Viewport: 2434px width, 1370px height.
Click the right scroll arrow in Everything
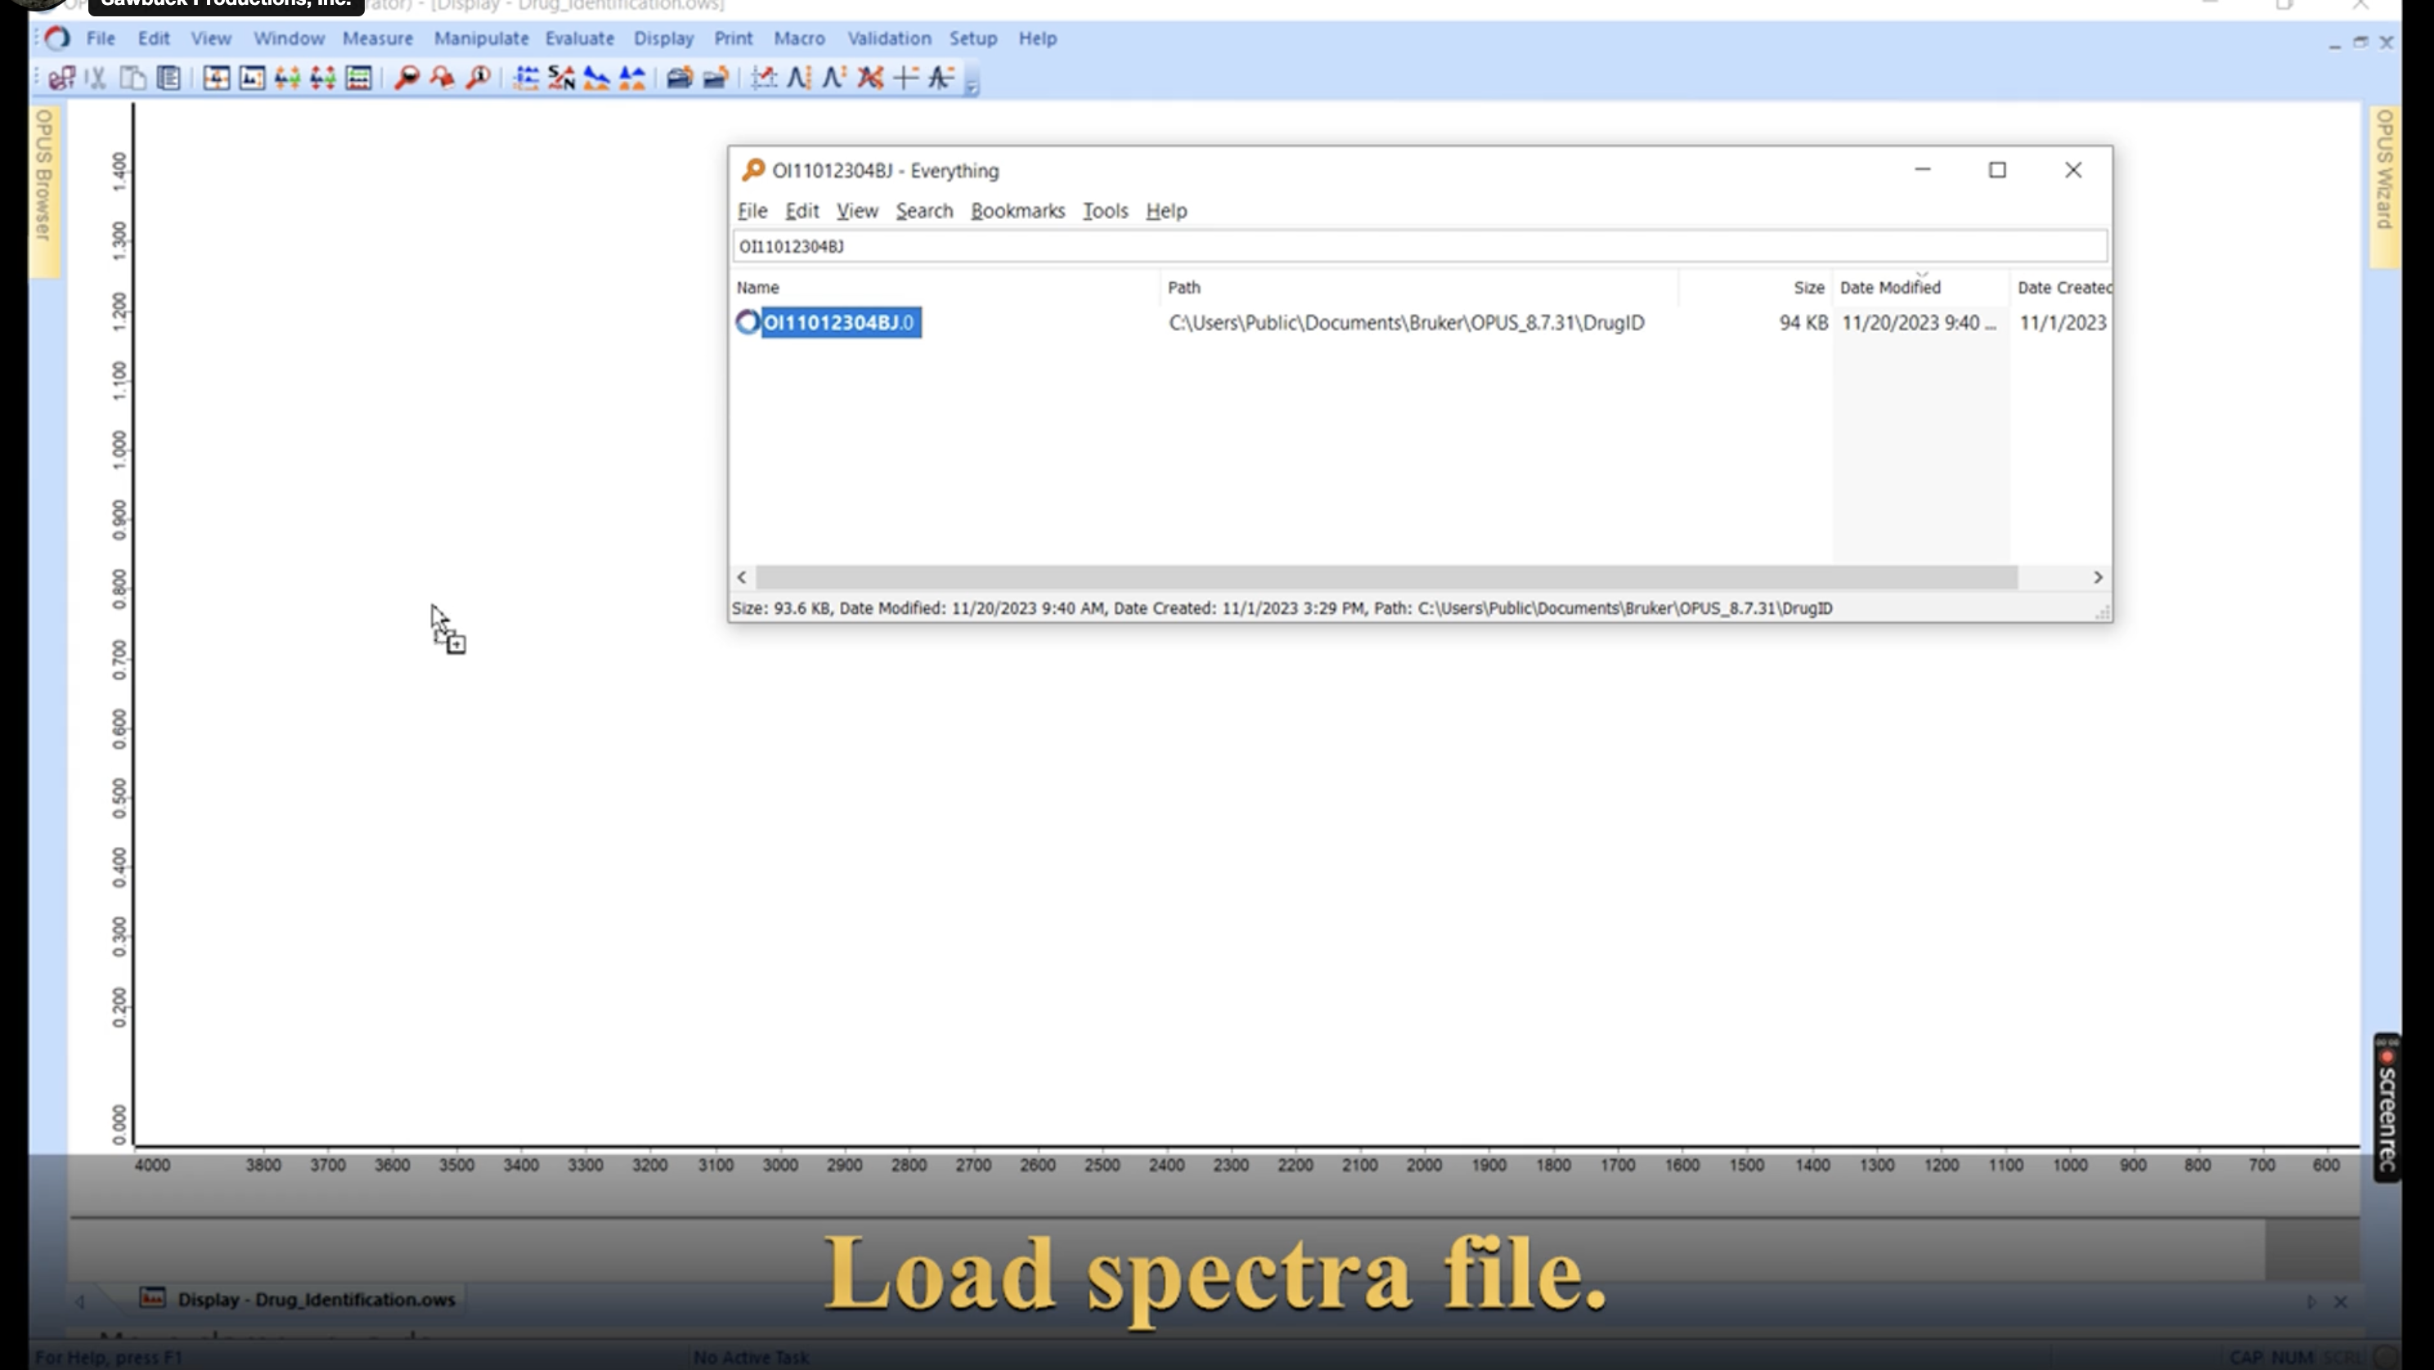click(2097, 577)
